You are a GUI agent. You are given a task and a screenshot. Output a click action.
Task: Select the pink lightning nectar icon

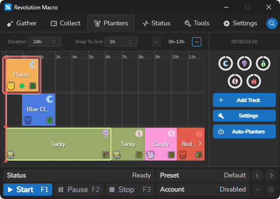coord(235,81)
